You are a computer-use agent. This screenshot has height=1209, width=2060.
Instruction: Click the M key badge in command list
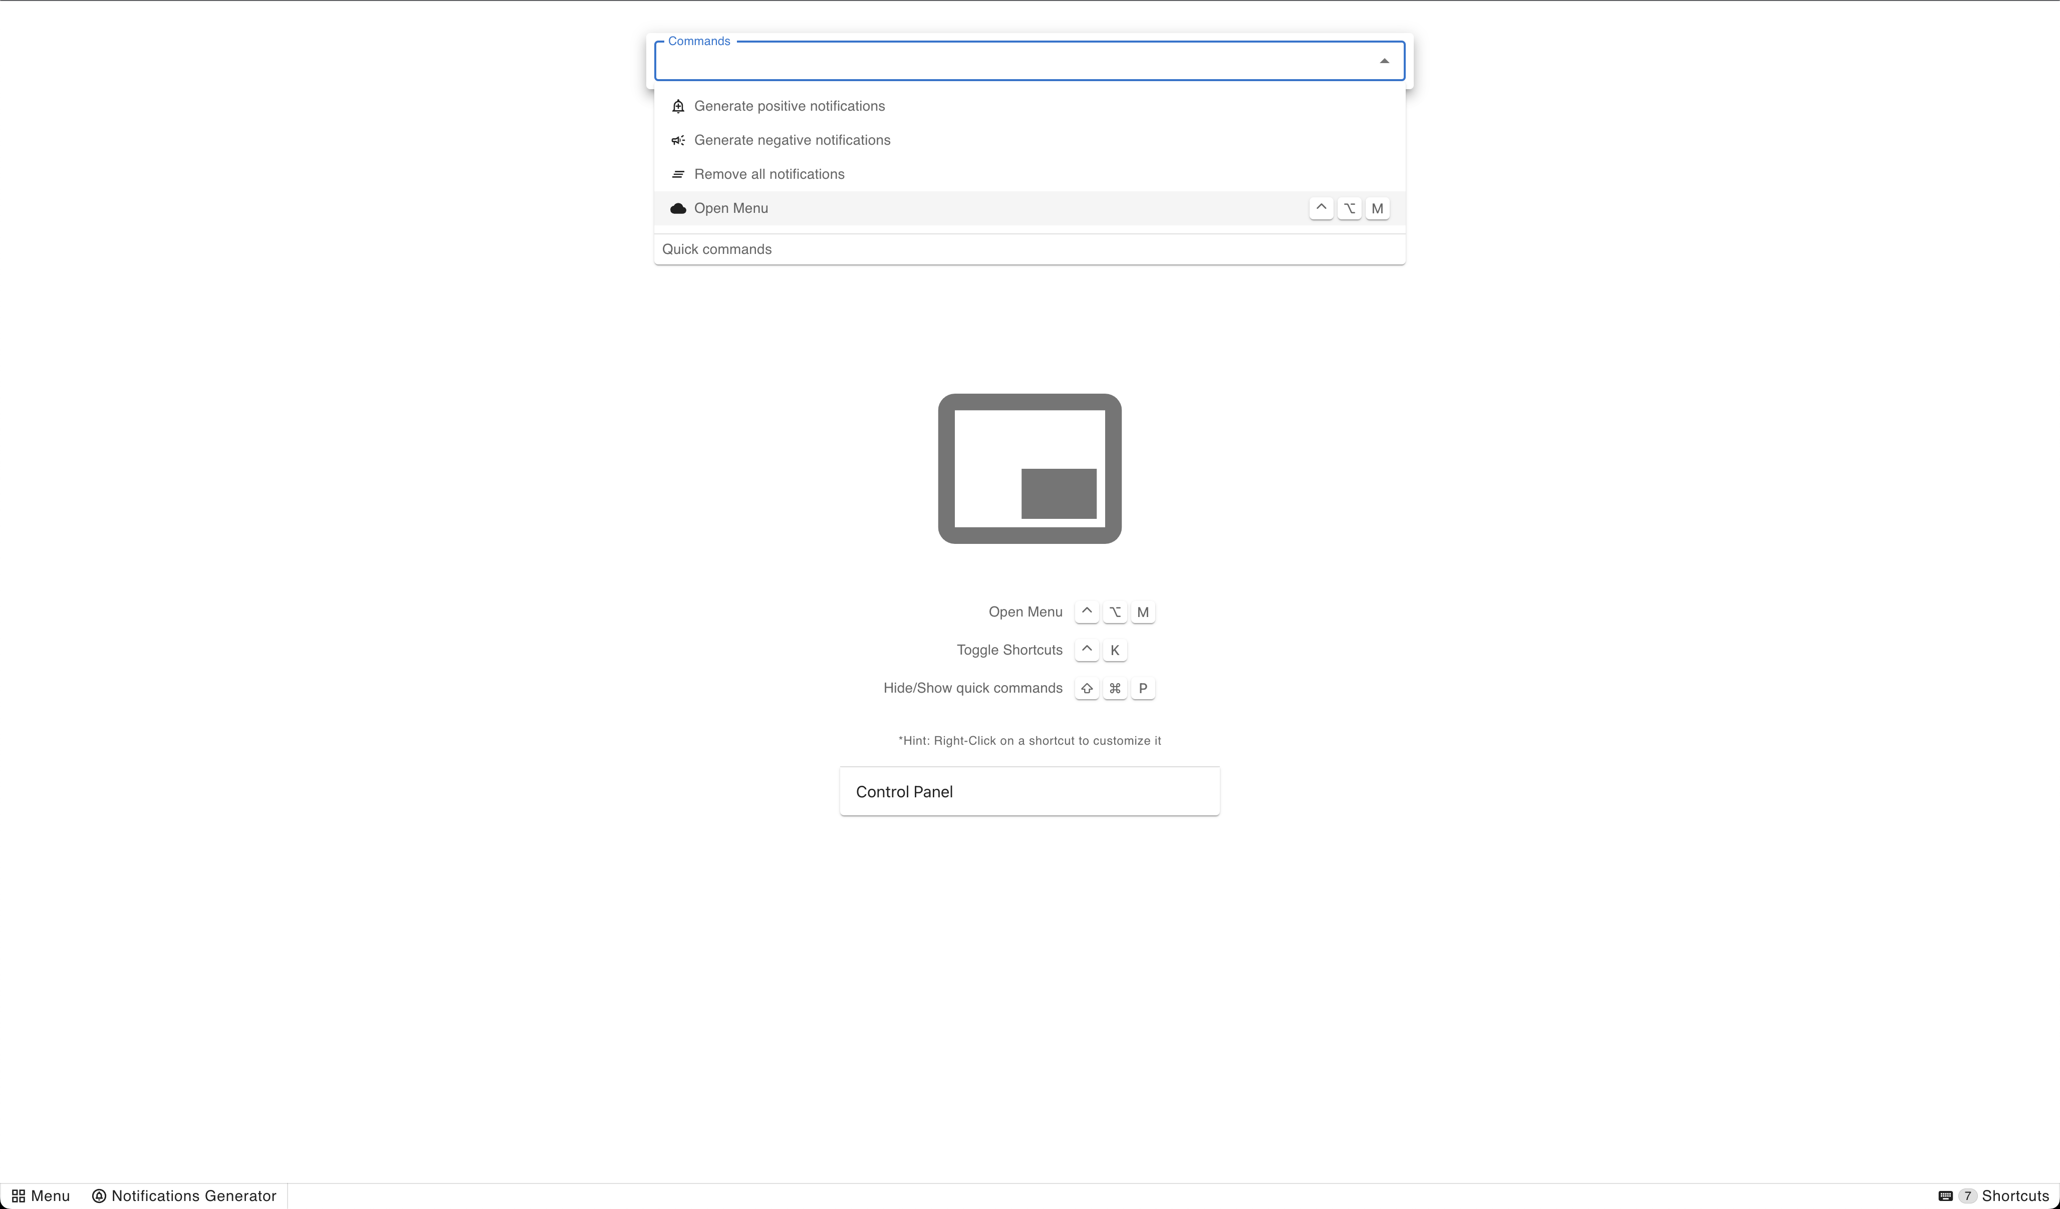pyautogui.click(x=1377, y=208)
